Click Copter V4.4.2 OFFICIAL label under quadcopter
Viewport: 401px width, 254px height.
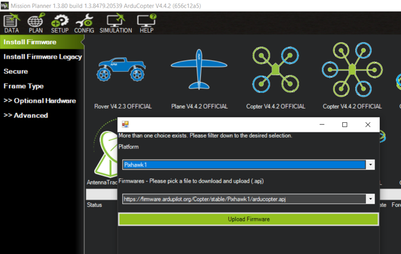276,106
